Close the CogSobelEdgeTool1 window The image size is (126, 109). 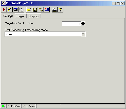(122, 3)
